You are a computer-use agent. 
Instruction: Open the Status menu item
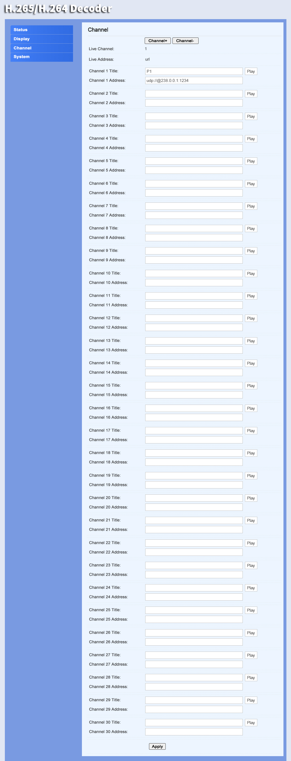41,30
